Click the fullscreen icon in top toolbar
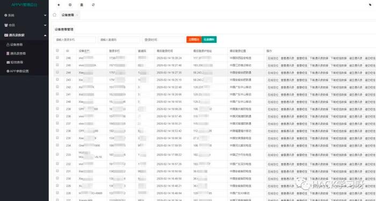This screenshot has width=376, height=201. tap(70, 5)
